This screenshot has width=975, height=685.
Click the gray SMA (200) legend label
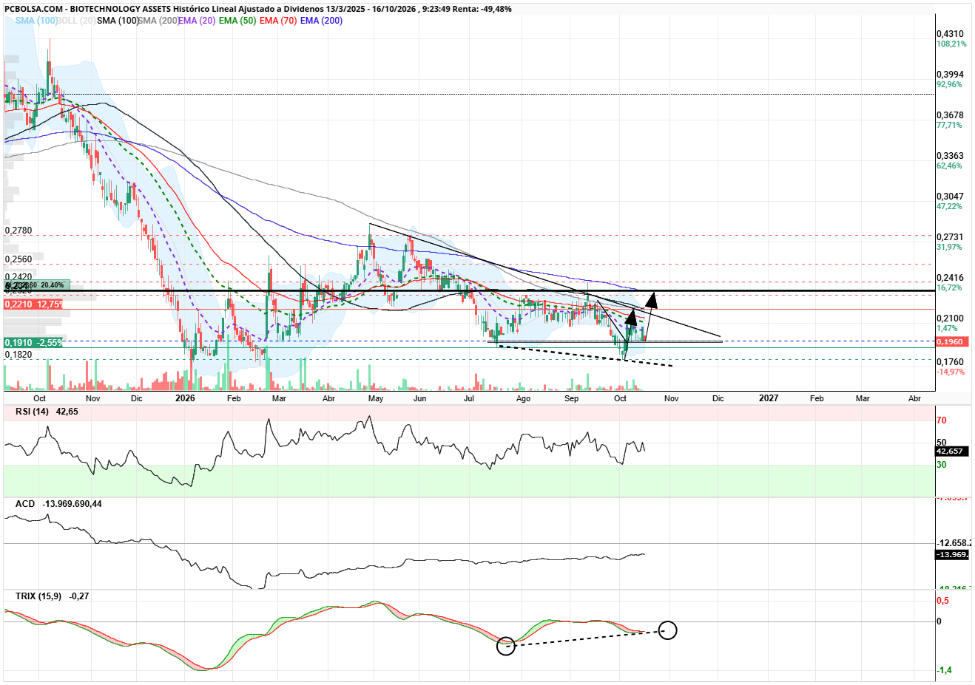click(x=159, y=21)
